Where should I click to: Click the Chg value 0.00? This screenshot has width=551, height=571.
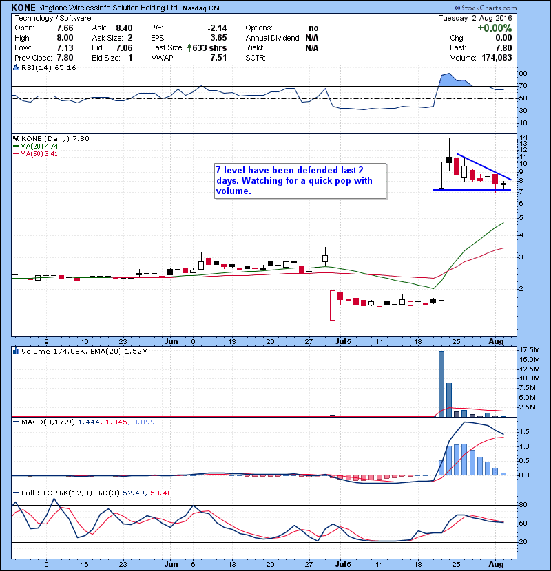(503, 38)
